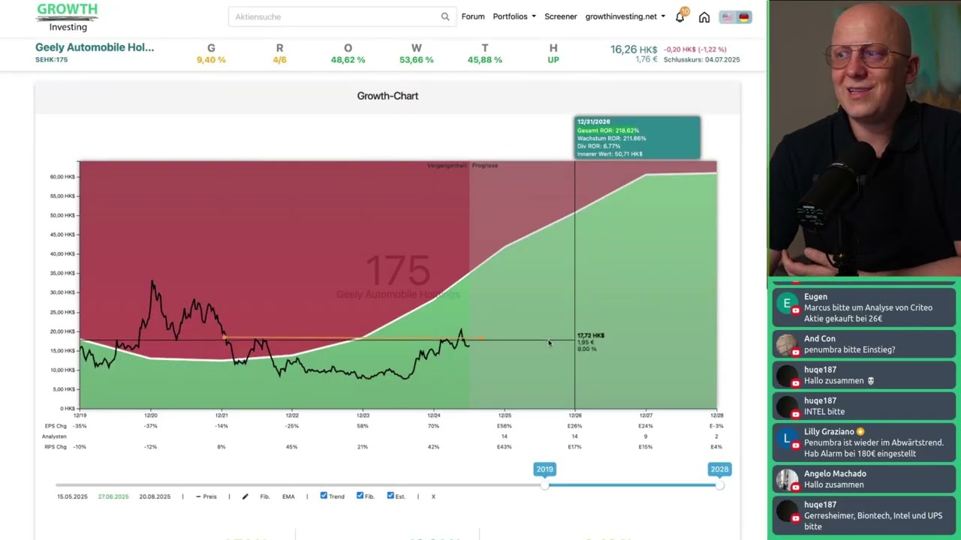Open the Forum menu item

click(x=473, y=16)
